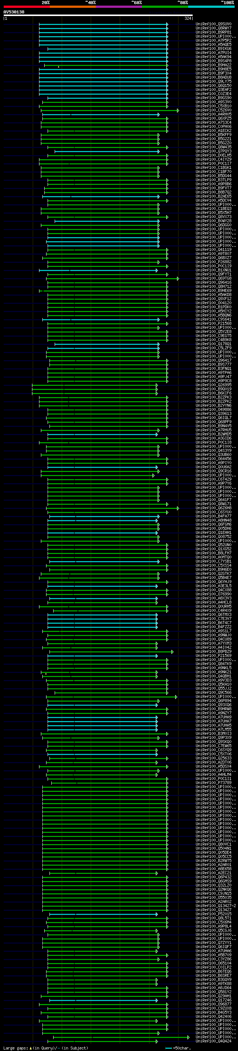Click the cyan alignment bar for UniRef100_Q8RWY7
Viewport: 238px width, 1051px height.
[x=103, y=29]
